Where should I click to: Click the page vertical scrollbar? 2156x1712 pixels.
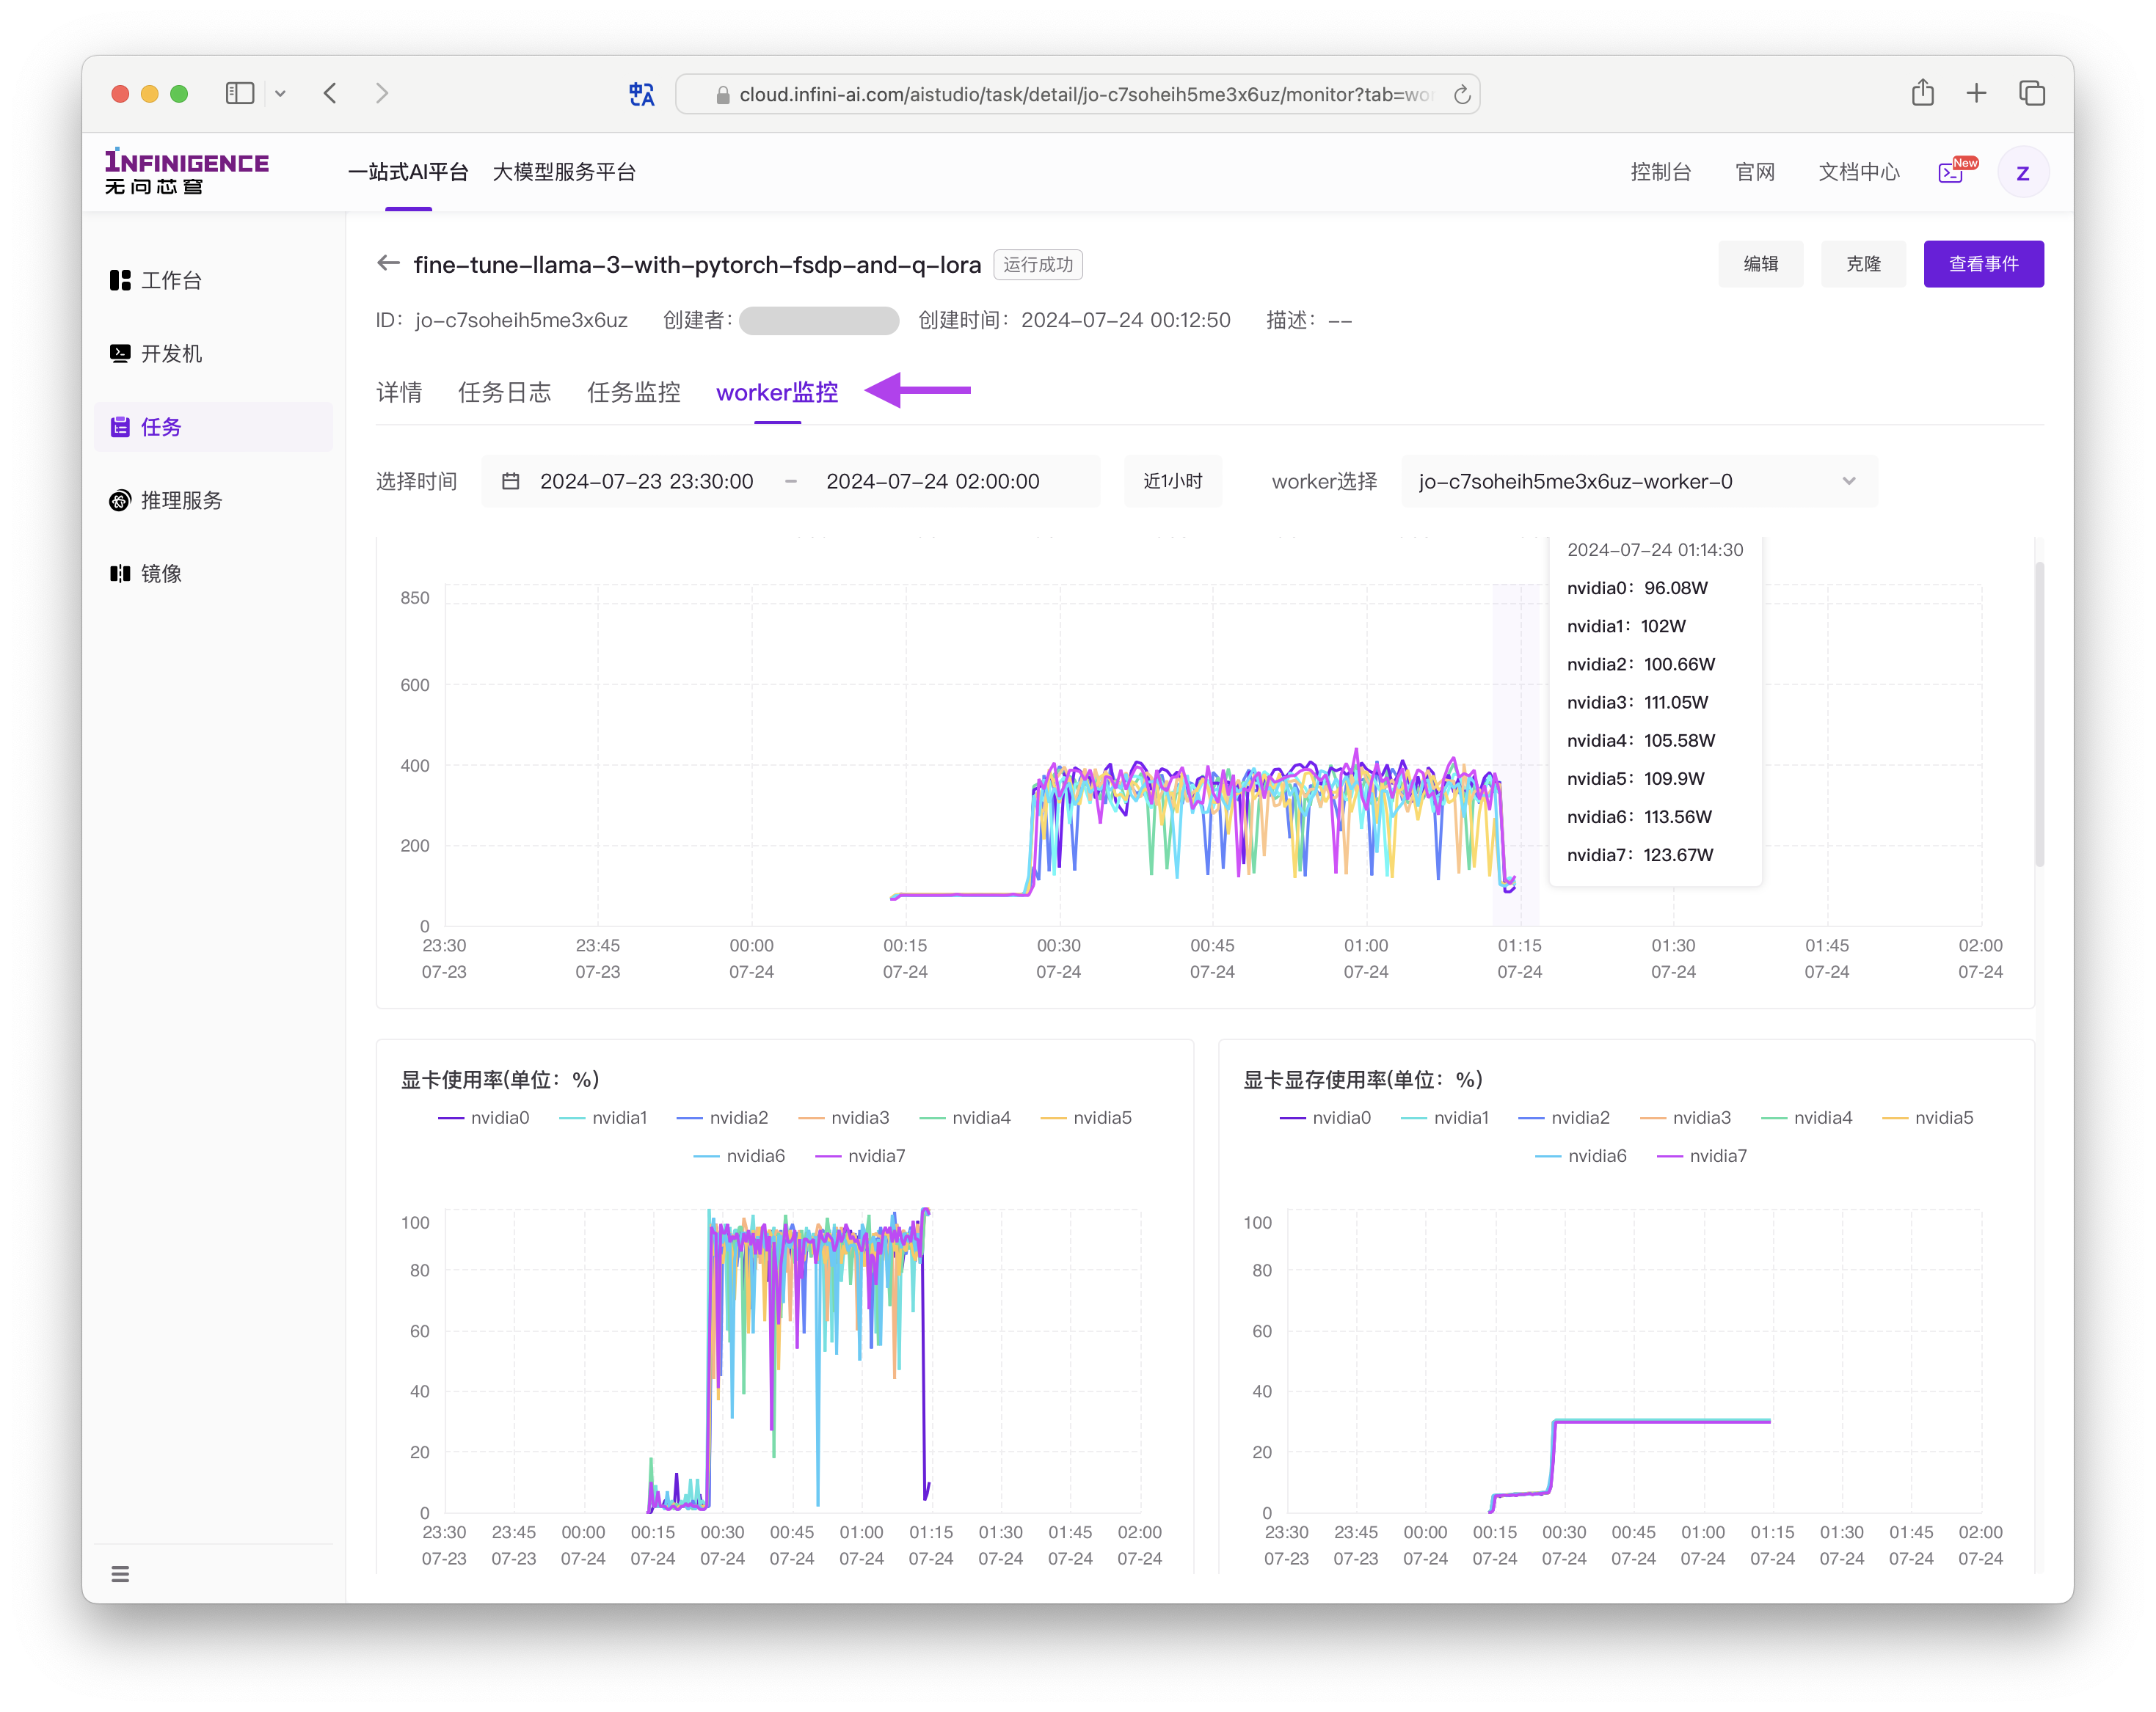[x=2039, y=714]
